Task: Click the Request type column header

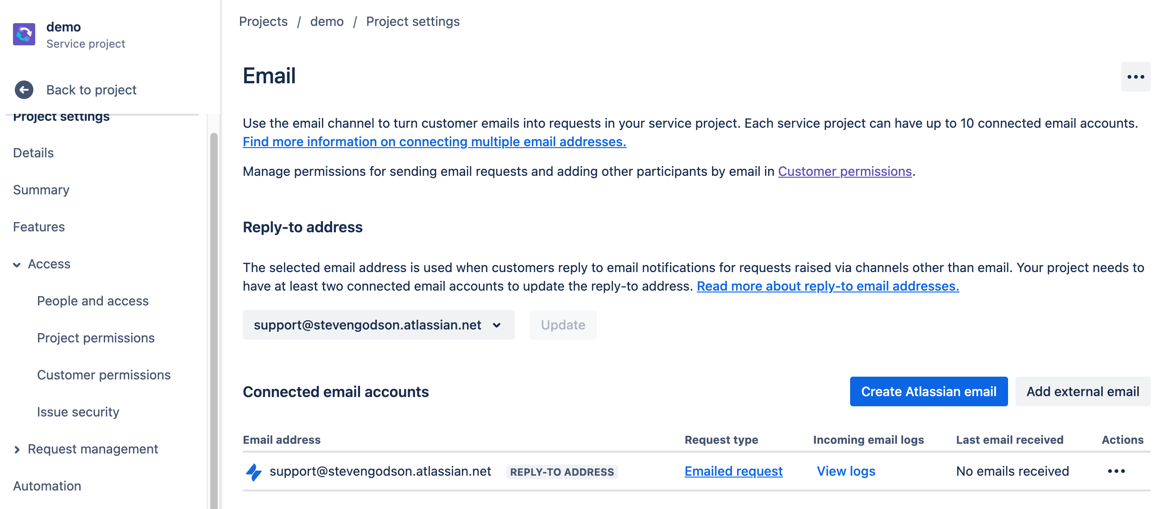Action: pos(721,440)
